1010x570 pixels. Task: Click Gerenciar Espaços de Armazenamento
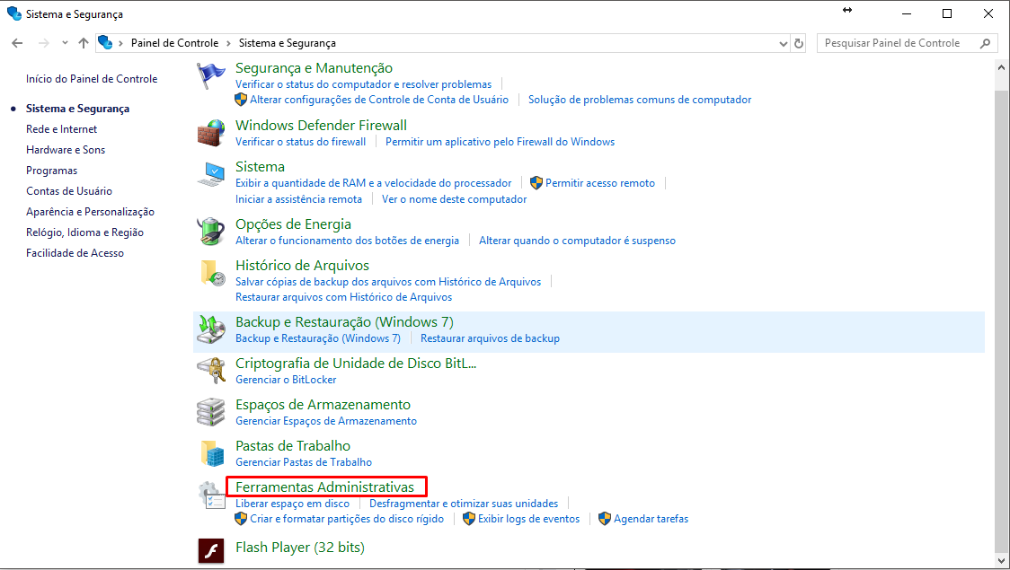coord(326,421)
